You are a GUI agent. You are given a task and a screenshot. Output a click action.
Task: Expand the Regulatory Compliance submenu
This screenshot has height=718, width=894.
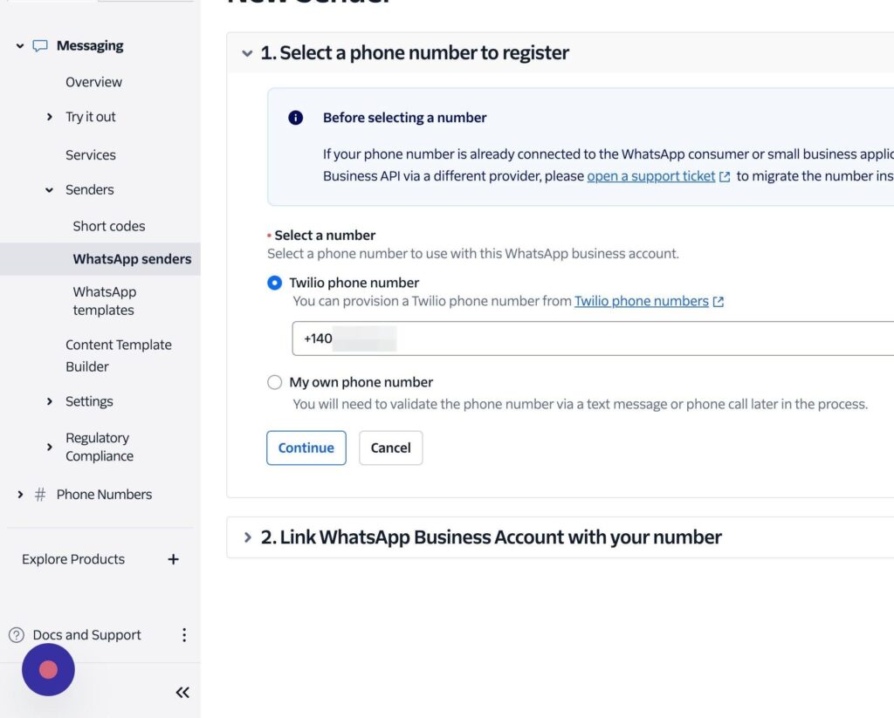(x=50, y=447)
